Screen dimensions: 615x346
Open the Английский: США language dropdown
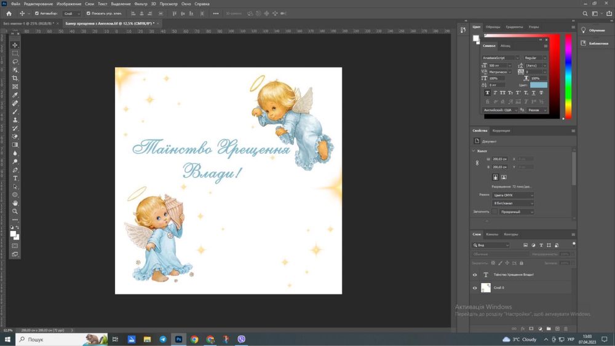pyautogui.click(x=500, y=110)
